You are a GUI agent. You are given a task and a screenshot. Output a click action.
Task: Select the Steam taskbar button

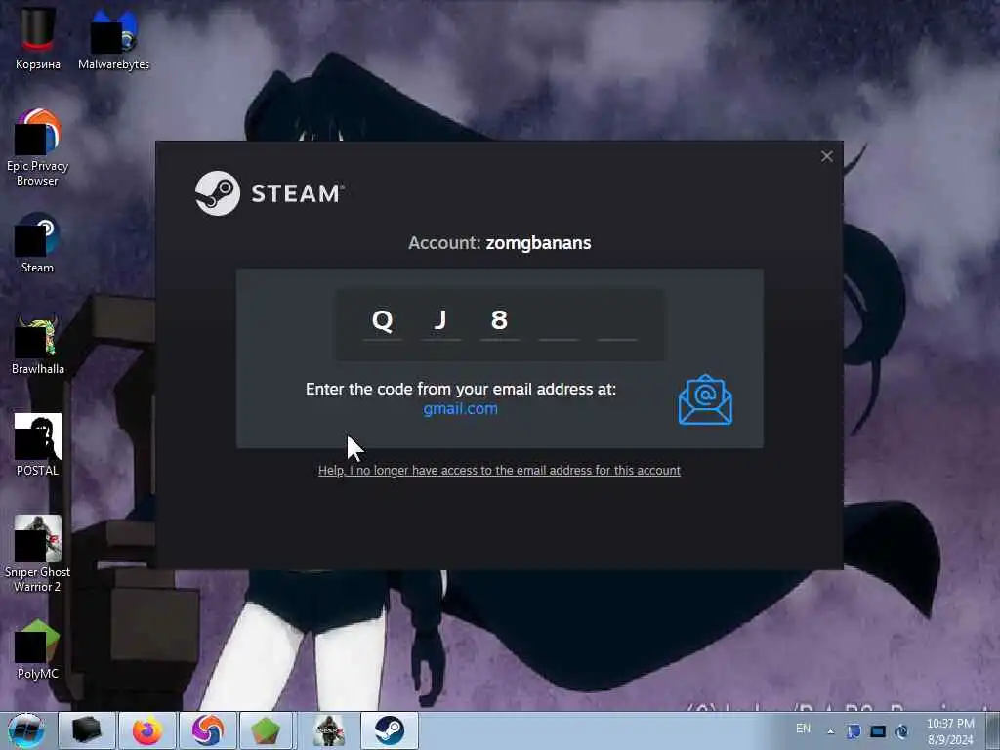[x=390, y=730]
